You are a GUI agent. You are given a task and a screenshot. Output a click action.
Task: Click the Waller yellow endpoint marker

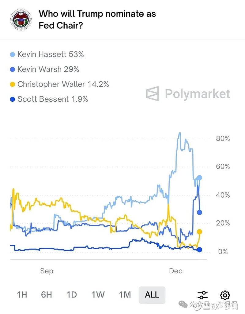pos(199,232)
